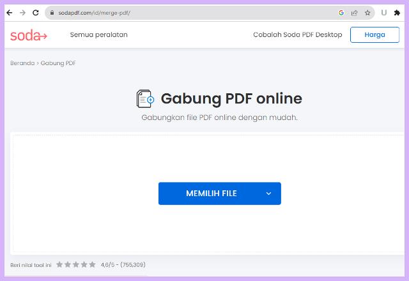Rate the tool with the fifth star
This screenshot has width=409, height=281.
click(x=92, y=264)
